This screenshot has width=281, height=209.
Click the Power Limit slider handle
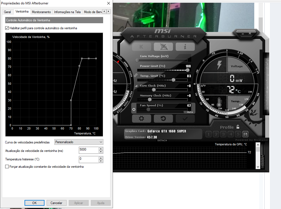pos(188,70)
